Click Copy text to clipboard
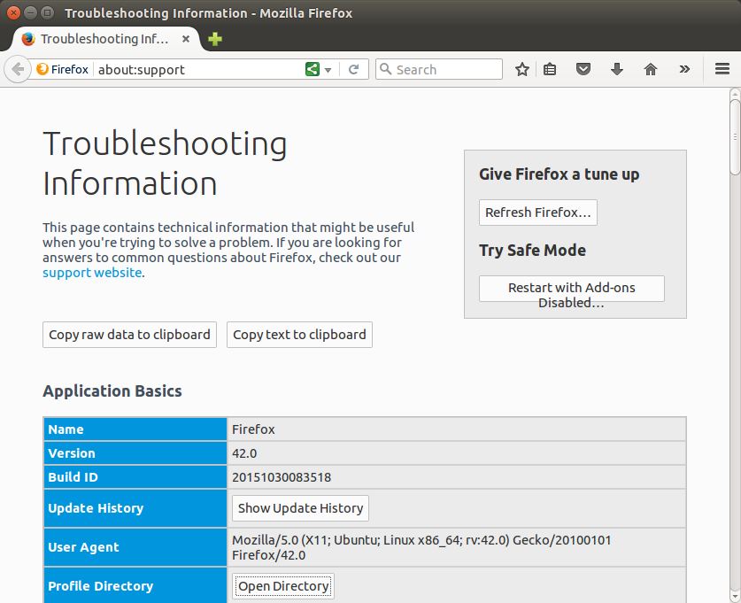The image size is (741, 603). (299, 335)
